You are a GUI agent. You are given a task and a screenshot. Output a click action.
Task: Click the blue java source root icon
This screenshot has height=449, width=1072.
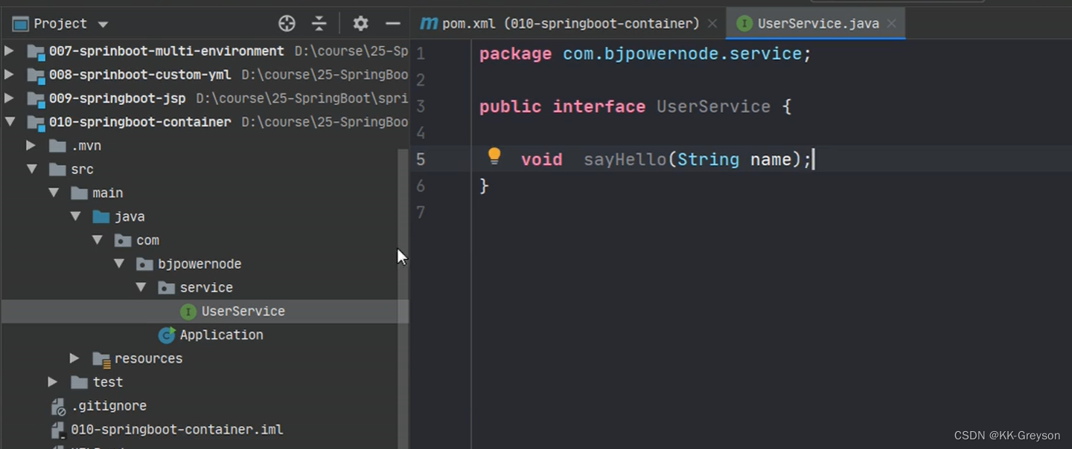coord(101,216)
